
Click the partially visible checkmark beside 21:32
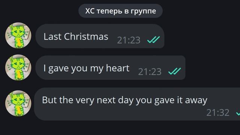point(238,113)
